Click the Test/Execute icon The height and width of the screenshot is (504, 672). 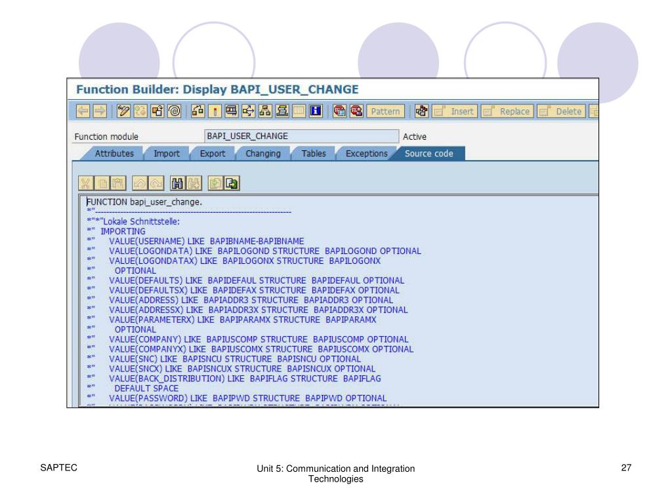198,112
